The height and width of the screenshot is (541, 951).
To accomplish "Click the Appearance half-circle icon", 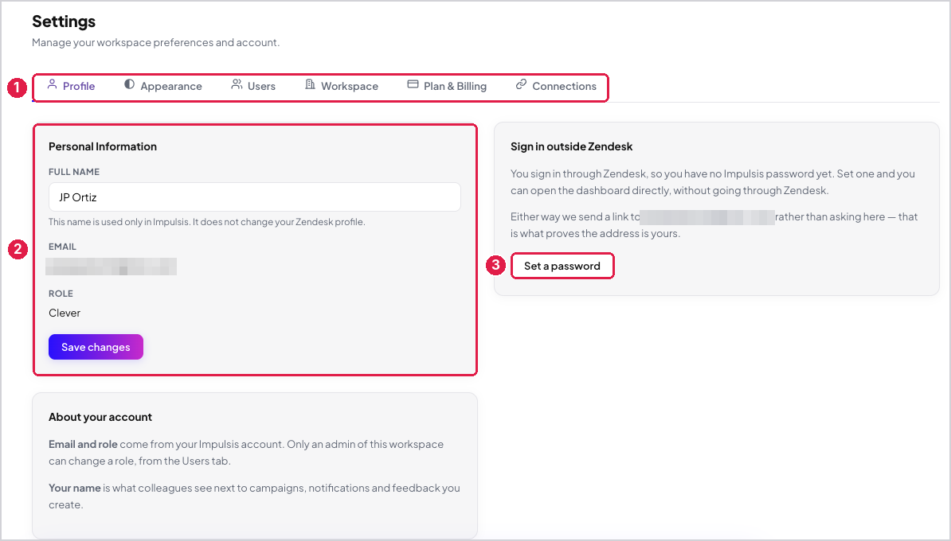I will coord(129,84).
